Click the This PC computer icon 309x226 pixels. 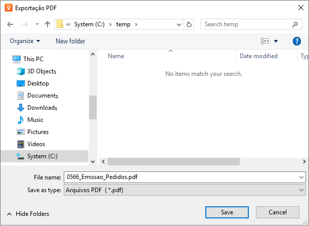tap(17, 59)
